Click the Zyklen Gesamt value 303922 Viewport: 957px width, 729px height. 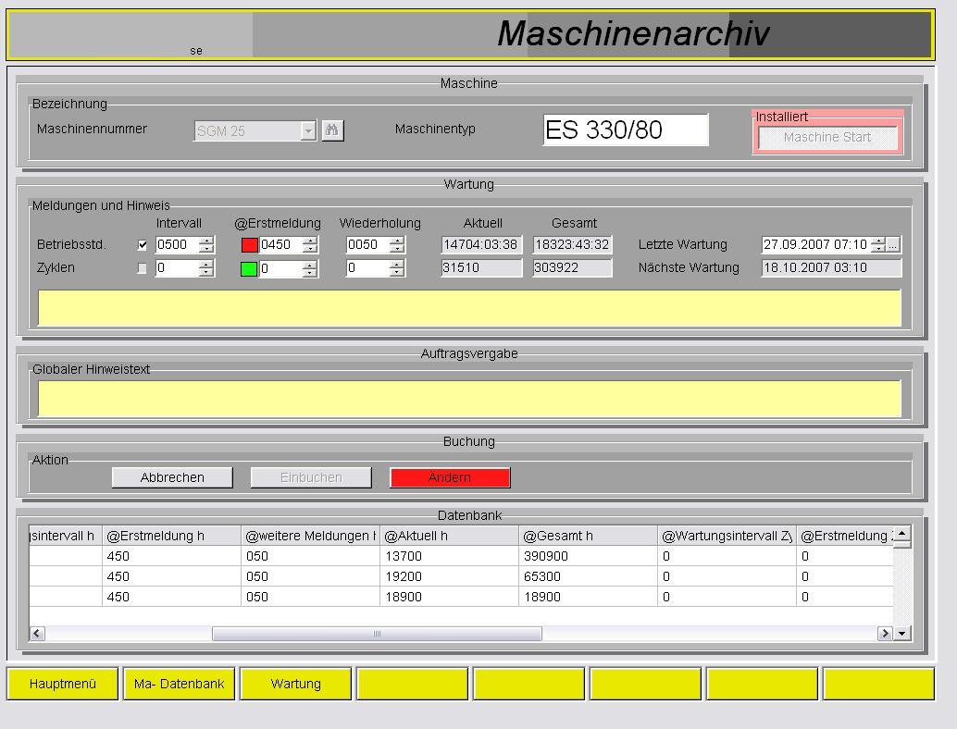573,267
